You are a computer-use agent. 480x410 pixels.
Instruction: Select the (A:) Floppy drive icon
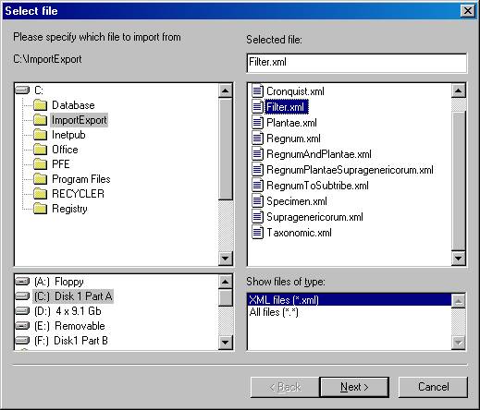(x=22, y=282)
